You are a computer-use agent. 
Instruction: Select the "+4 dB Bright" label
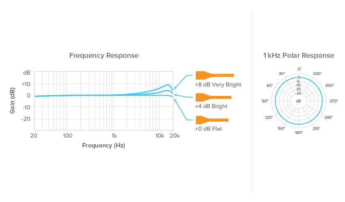pos(211,107)
